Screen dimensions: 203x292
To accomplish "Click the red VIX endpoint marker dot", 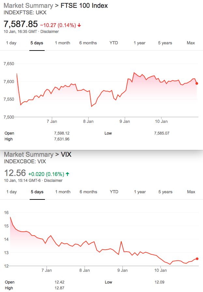I will (197, 259).
